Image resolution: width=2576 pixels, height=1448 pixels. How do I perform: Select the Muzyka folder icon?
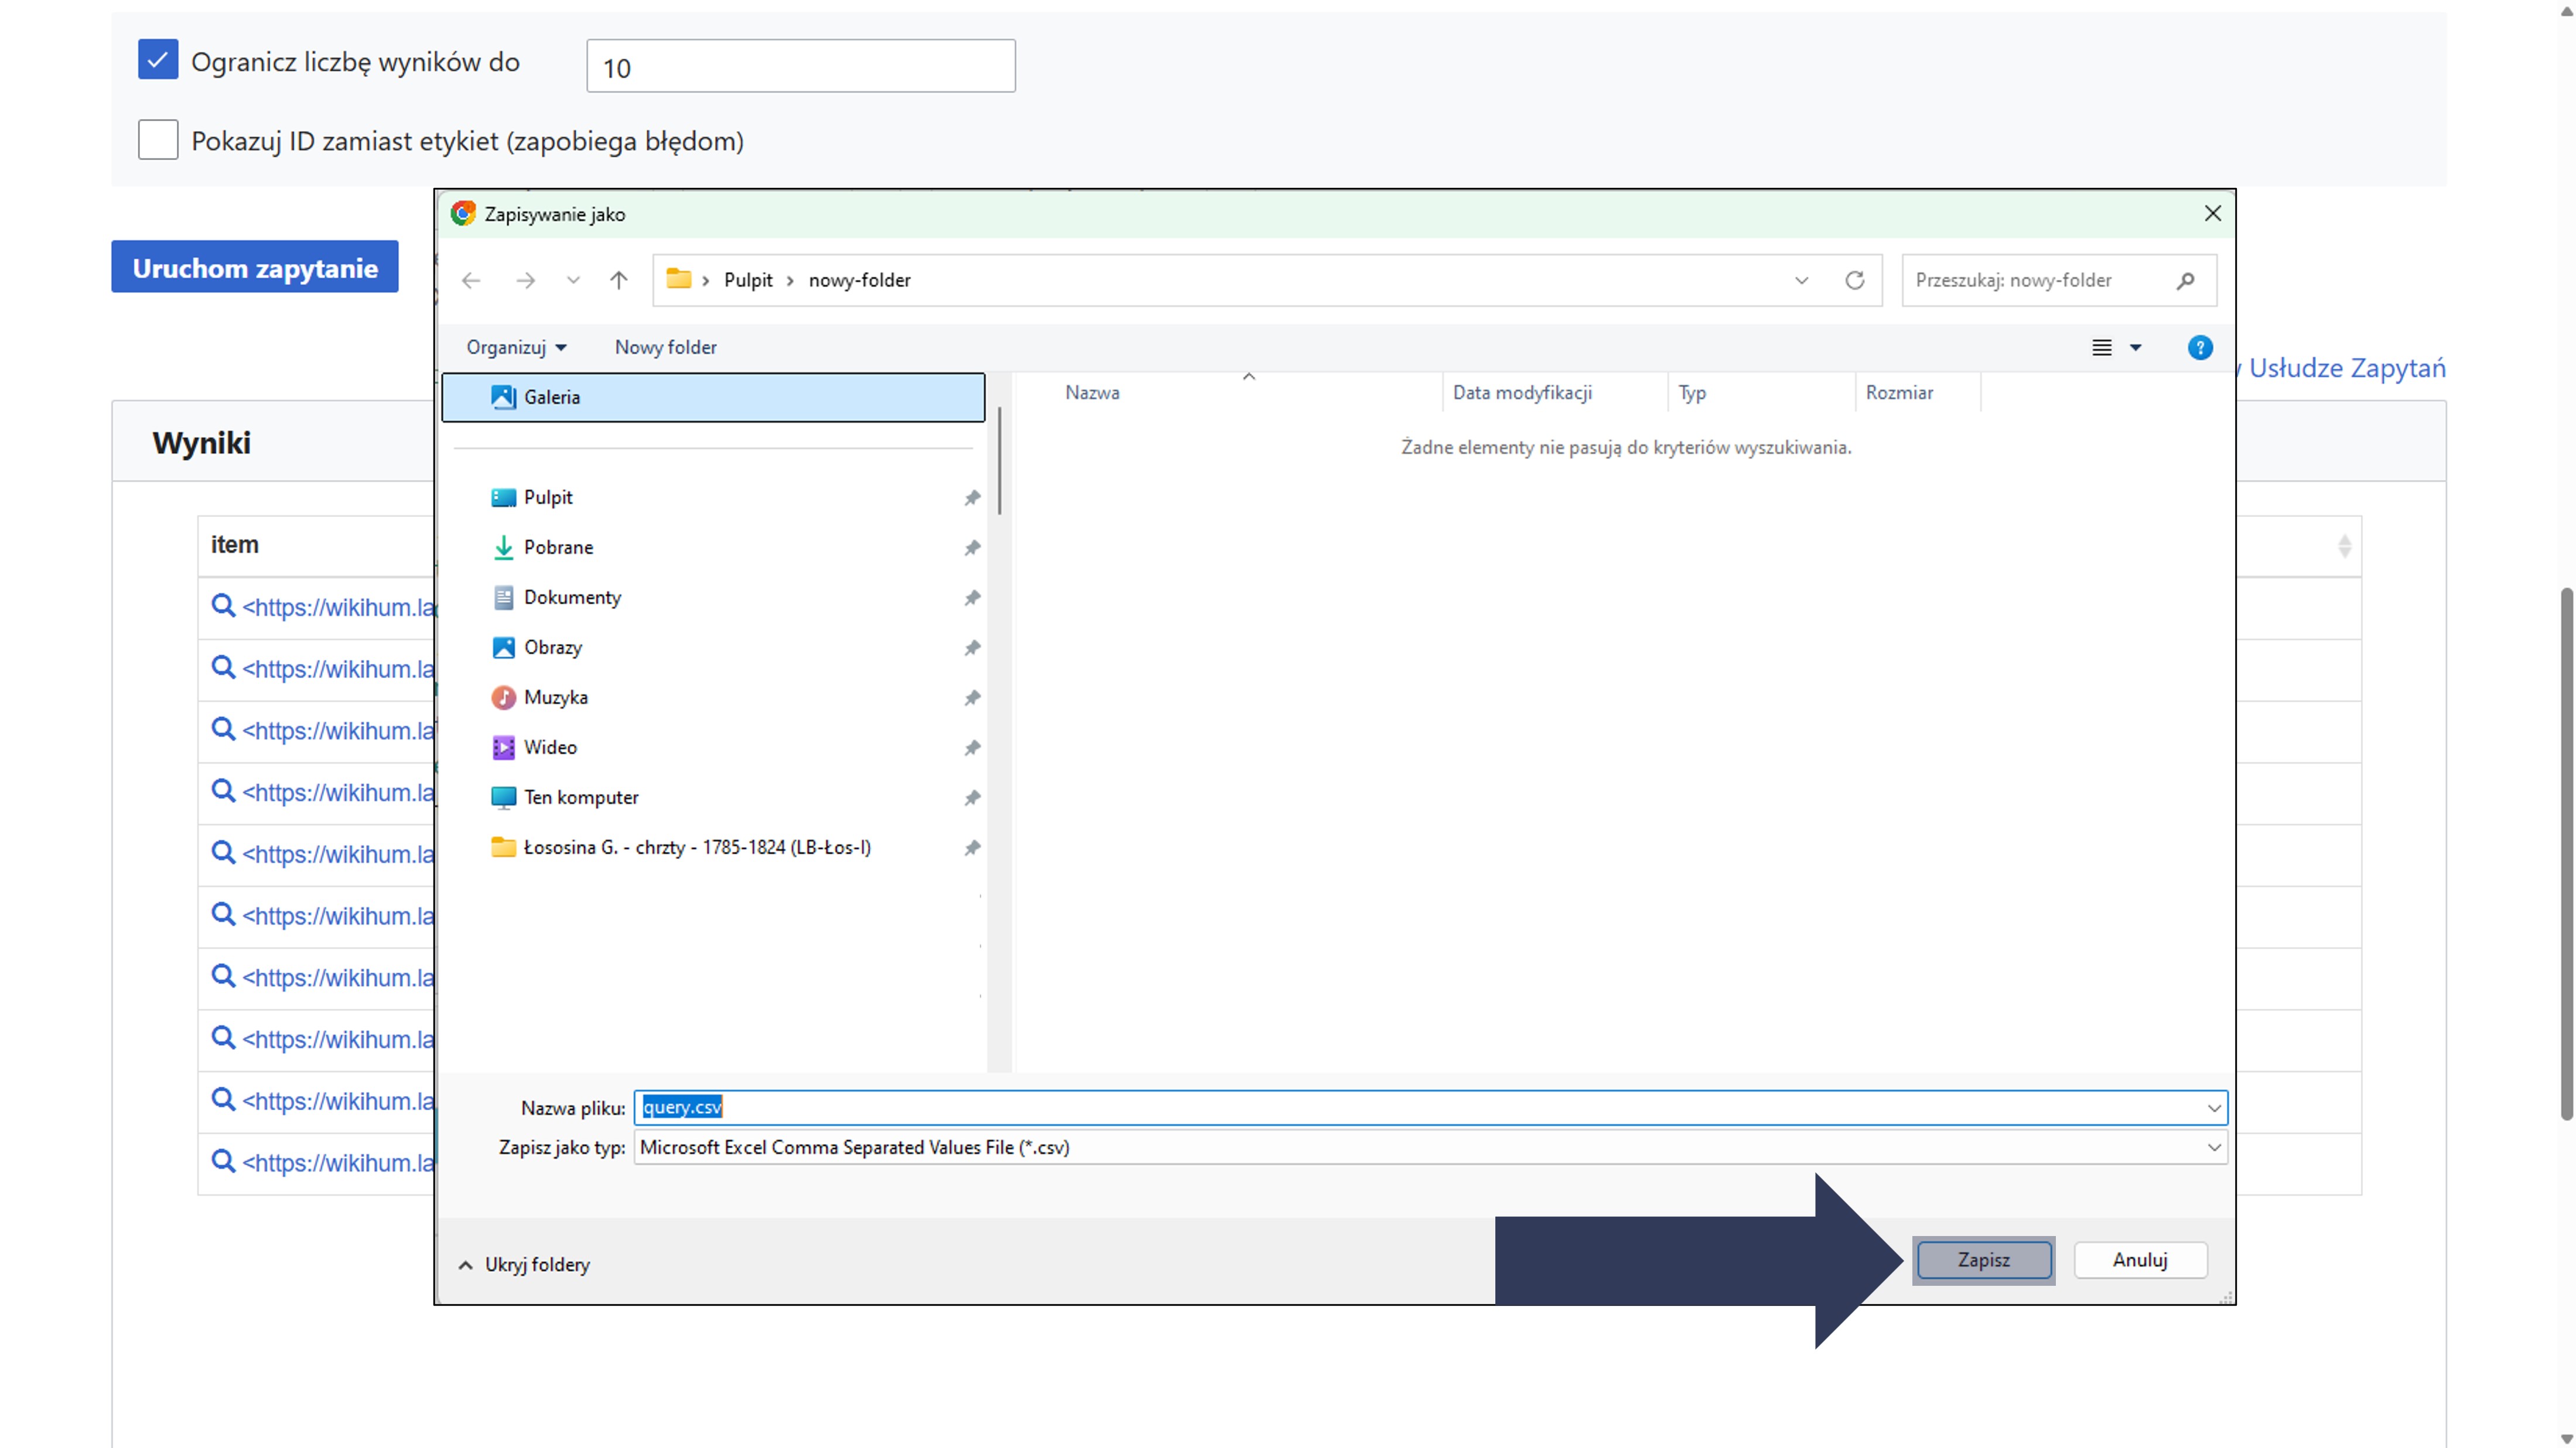point(503,697)
